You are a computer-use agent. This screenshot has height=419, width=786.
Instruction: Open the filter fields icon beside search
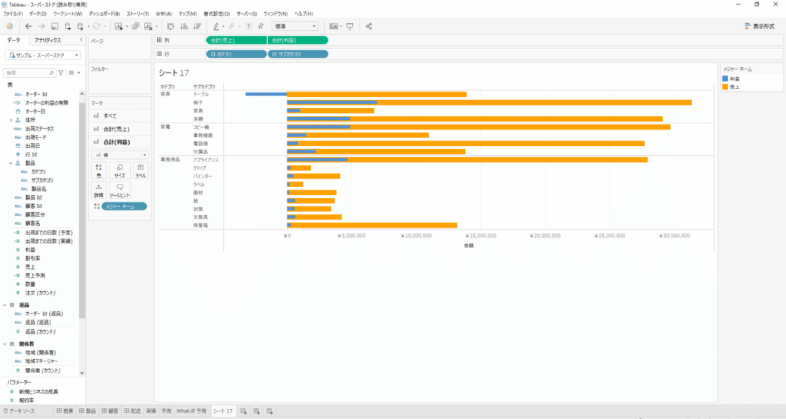pos(61,73)
